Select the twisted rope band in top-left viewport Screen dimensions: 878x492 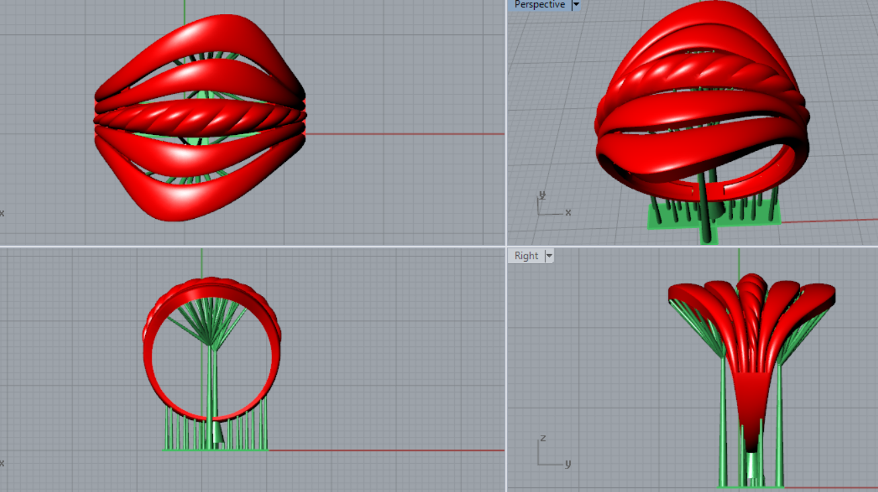click(x=200, y=121)
